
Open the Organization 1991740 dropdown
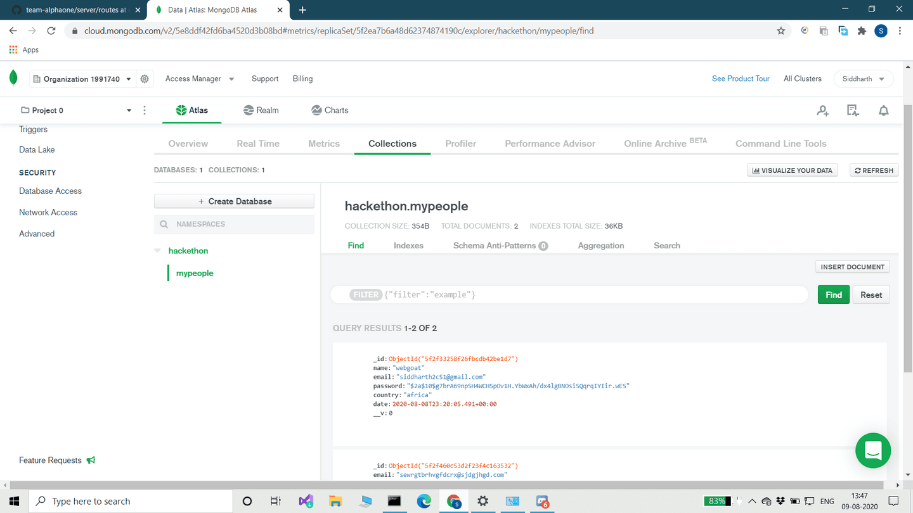pyautogui.click(x=82, y=79)
